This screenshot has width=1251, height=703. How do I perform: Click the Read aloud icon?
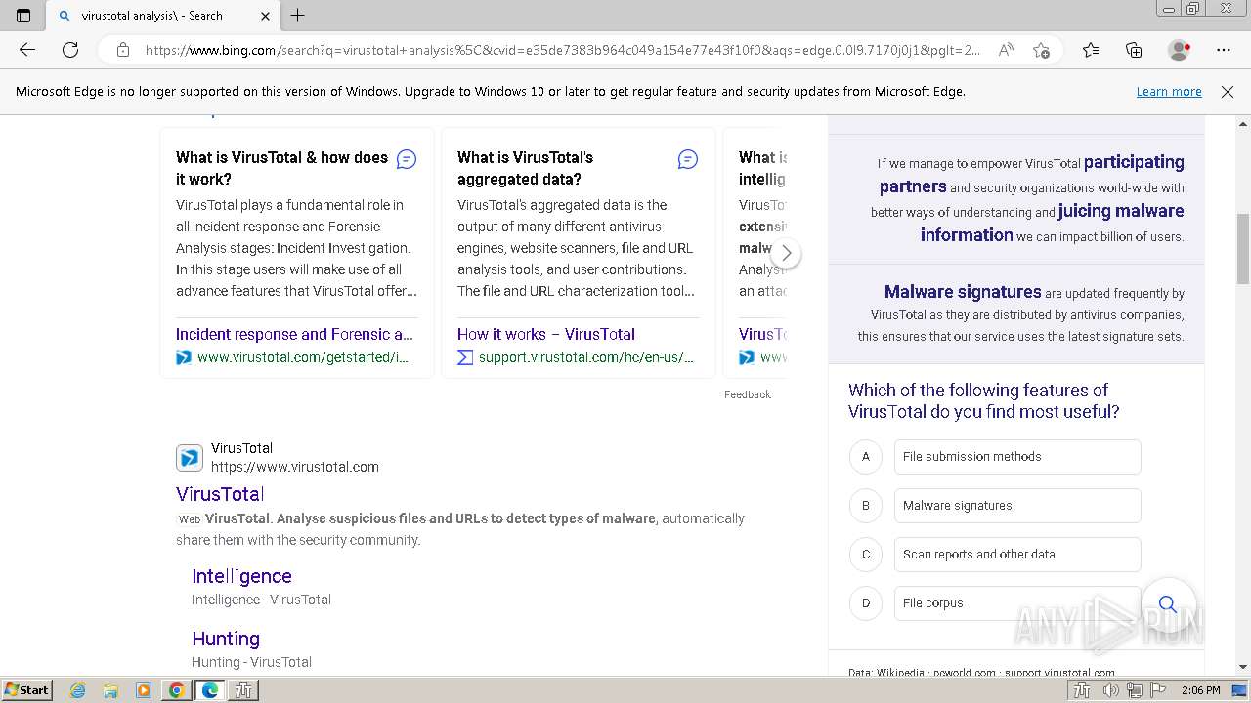coord(1005,50)
